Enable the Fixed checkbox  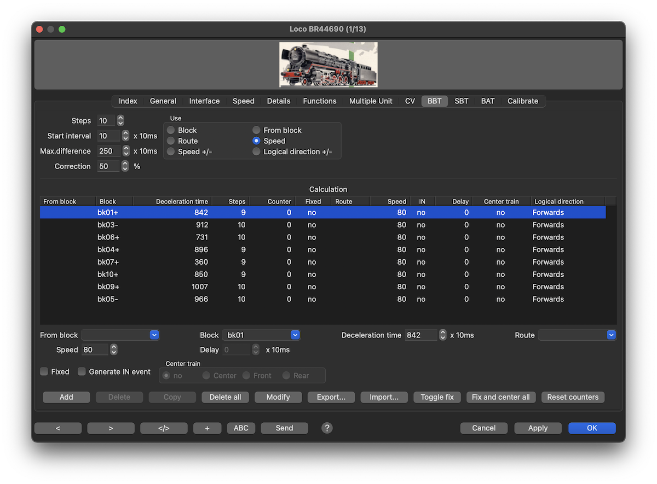point(44,372)
